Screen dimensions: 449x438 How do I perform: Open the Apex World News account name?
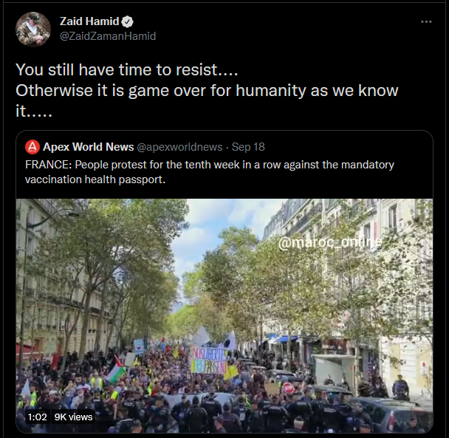(x=88, y=147)
